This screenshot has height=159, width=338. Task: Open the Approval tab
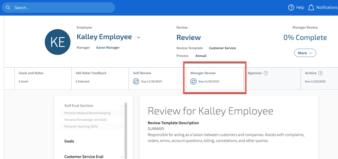click(272, 78)
